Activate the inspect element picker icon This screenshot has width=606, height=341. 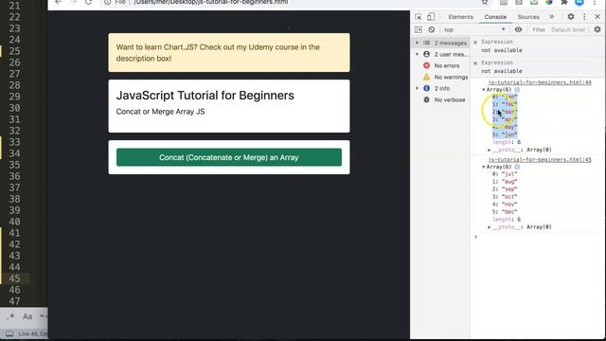419,17
